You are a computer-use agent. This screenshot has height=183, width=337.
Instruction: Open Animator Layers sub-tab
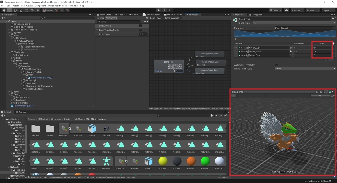point(100,18)
